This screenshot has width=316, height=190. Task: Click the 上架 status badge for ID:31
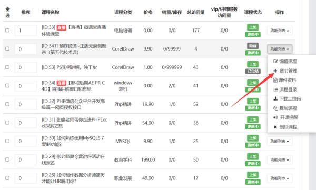(x=253, y=119)
